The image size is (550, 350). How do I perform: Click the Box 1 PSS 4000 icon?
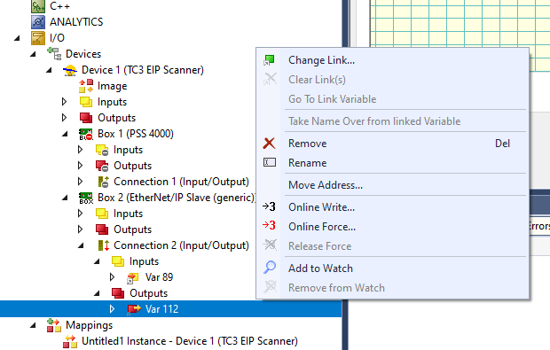point(86,134)
